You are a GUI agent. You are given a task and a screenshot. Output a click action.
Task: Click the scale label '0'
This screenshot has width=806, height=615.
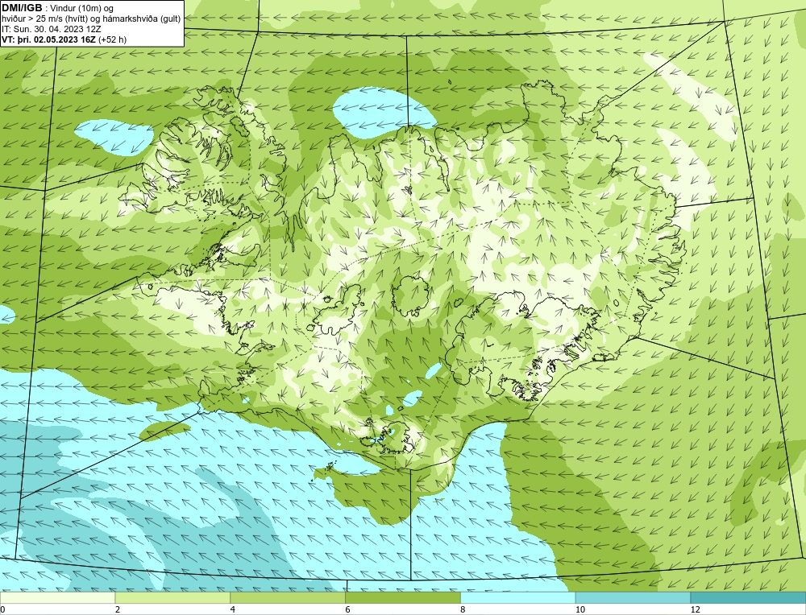[x=2, y=609]
